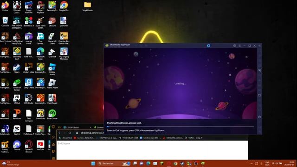This screenshot has width=297, height=167.
Task: Open the Freddy Fazbear desktop shortcut
Action: (x=5, y=147)
